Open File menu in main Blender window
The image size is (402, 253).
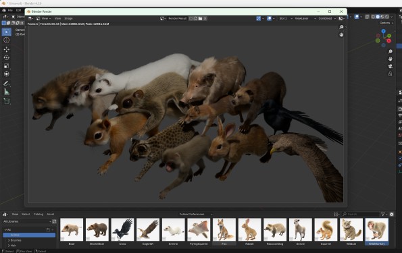(10, 10)
